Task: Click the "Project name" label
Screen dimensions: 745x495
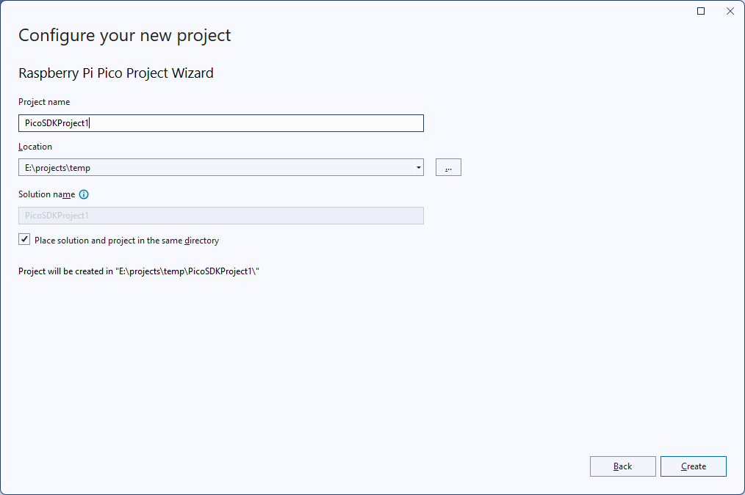Action: point(44,102)
